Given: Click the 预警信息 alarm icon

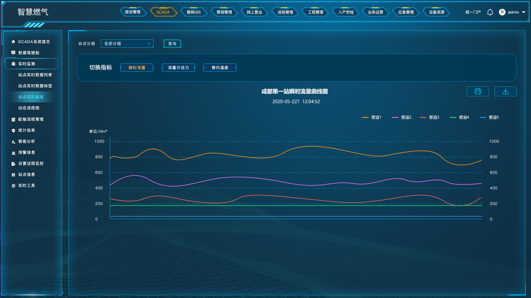Looking at the screenshot, I should click(x=13, y=152).
